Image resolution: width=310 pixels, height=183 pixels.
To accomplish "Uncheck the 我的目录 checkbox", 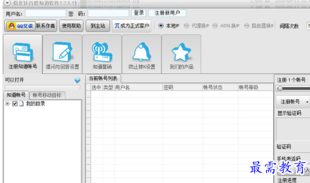I will (x=15, y=104).
